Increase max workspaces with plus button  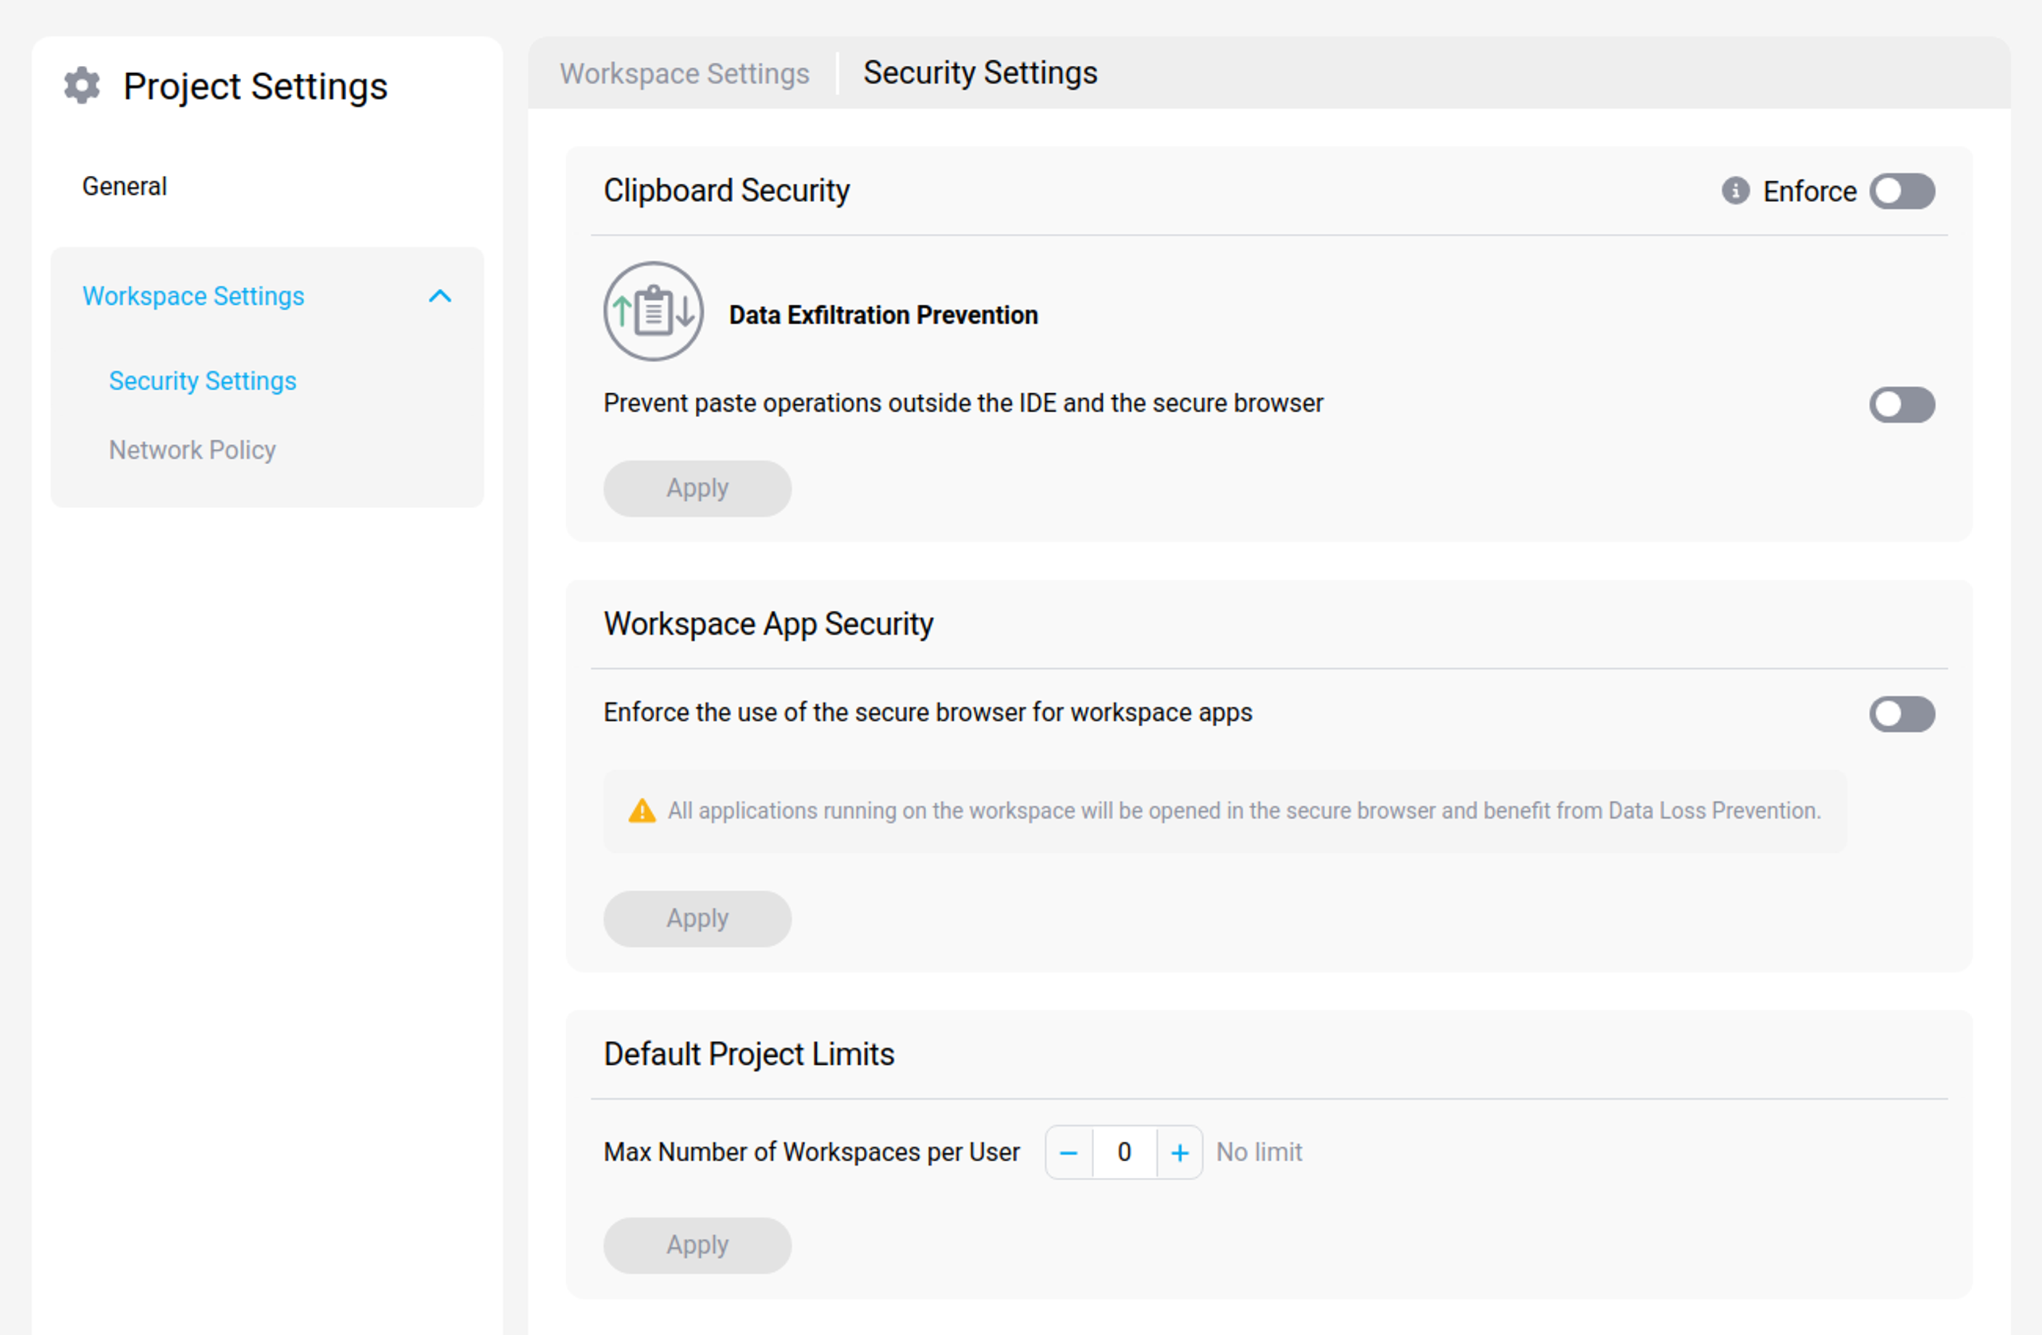tap(1179, 1153)
